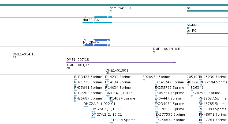Click the DME1-004N10.R arrow marker

pyautogui.click(x=154, y=52)
